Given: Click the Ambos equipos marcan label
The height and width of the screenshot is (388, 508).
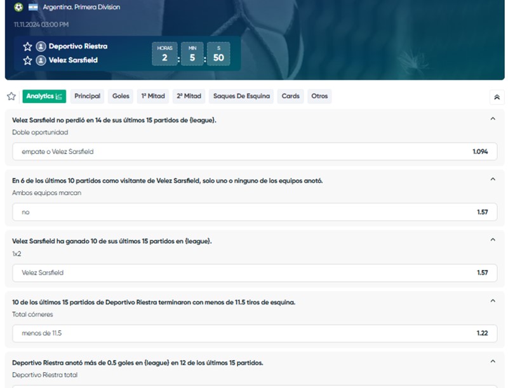Looking at the screenshot, I should click(x=46, y=193).
